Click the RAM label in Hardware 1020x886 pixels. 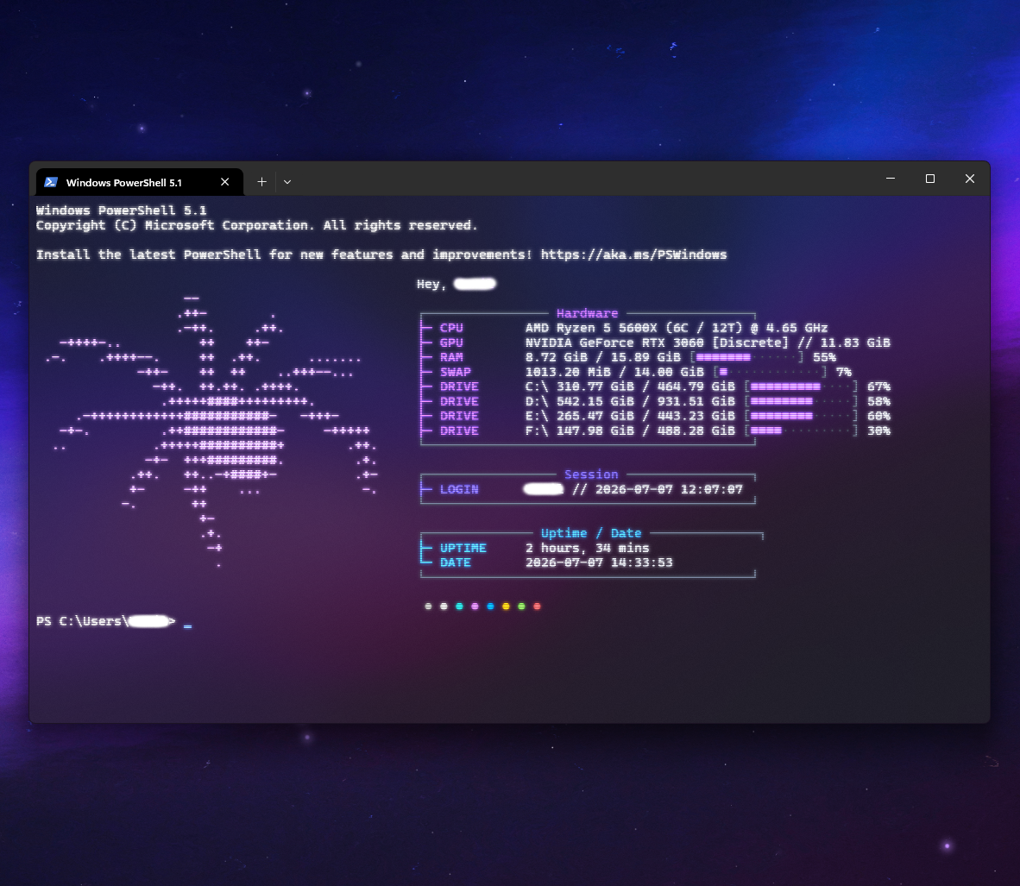451,357
